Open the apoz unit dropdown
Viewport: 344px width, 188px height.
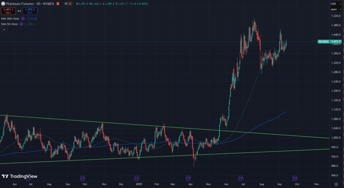click(x=334, y=9)
